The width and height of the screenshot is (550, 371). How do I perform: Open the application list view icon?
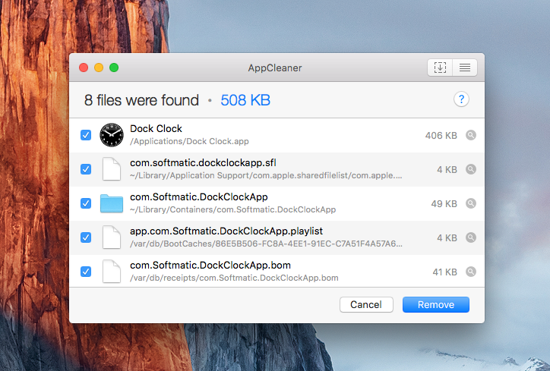[465, 68]
